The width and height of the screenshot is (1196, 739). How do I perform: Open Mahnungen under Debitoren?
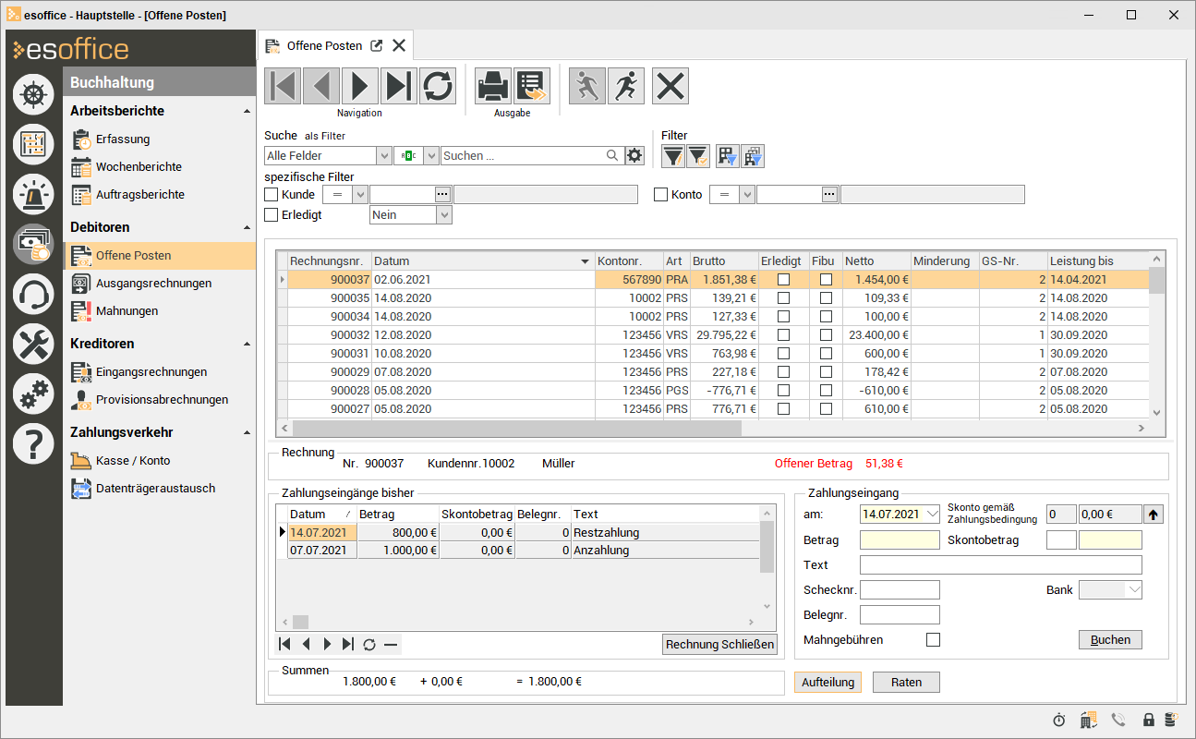(127, 311)
